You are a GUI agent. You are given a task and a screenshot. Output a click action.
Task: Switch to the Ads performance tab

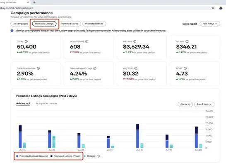(x=46, y=103)
